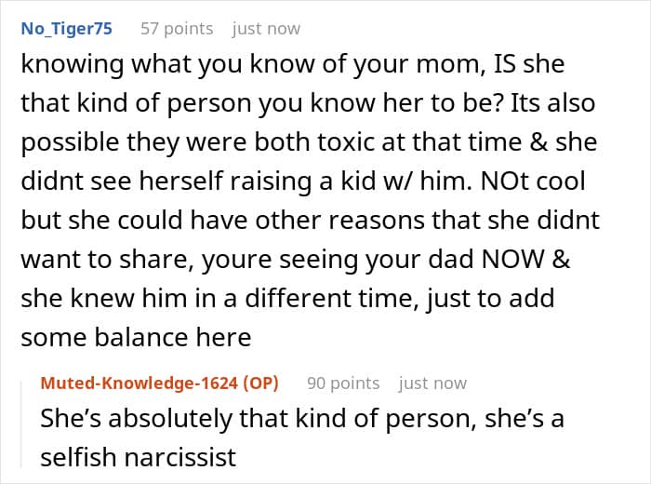Click the "57 points" score
This screenshot has width=651, height=484.
(177, 29)
